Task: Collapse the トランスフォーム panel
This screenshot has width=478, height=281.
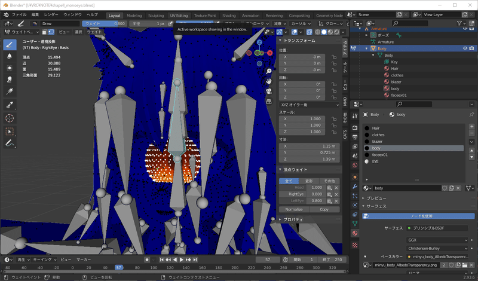Action: tap(280, 40)
